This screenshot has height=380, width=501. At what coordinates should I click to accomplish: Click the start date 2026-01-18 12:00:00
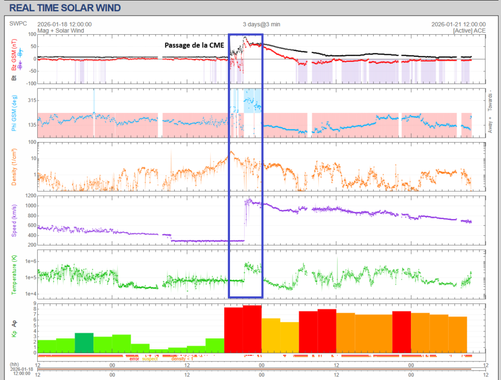pos(64,24)
